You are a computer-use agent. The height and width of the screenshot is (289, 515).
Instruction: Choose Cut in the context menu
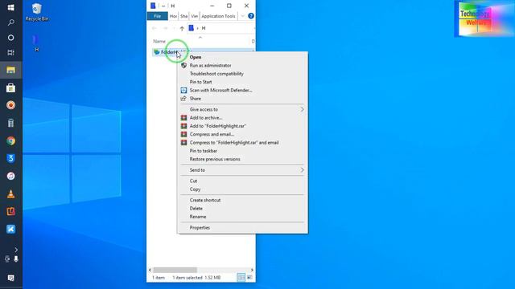tap(193, 181)
